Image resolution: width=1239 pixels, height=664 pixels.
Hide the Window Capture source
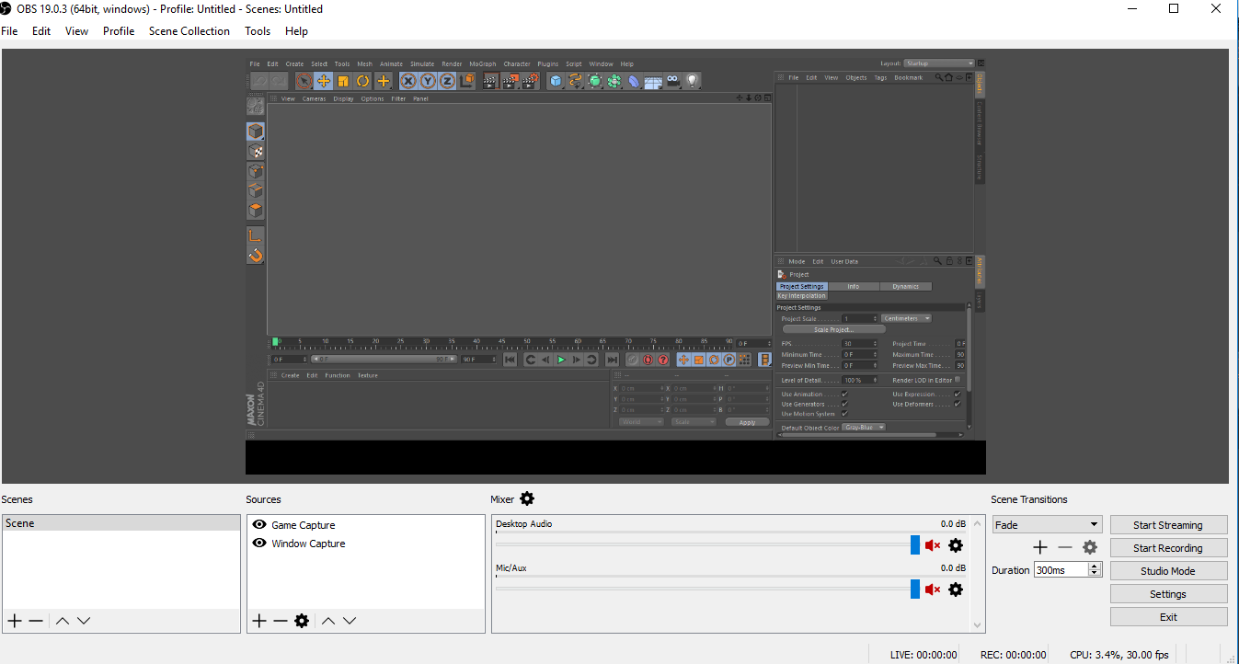[x=259, y=544]
